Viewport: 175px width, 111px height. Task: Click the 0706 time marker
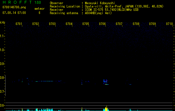[102, 24]
